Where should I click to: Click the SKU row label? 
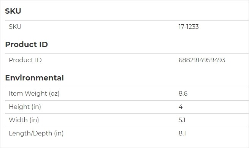[15, 27]
